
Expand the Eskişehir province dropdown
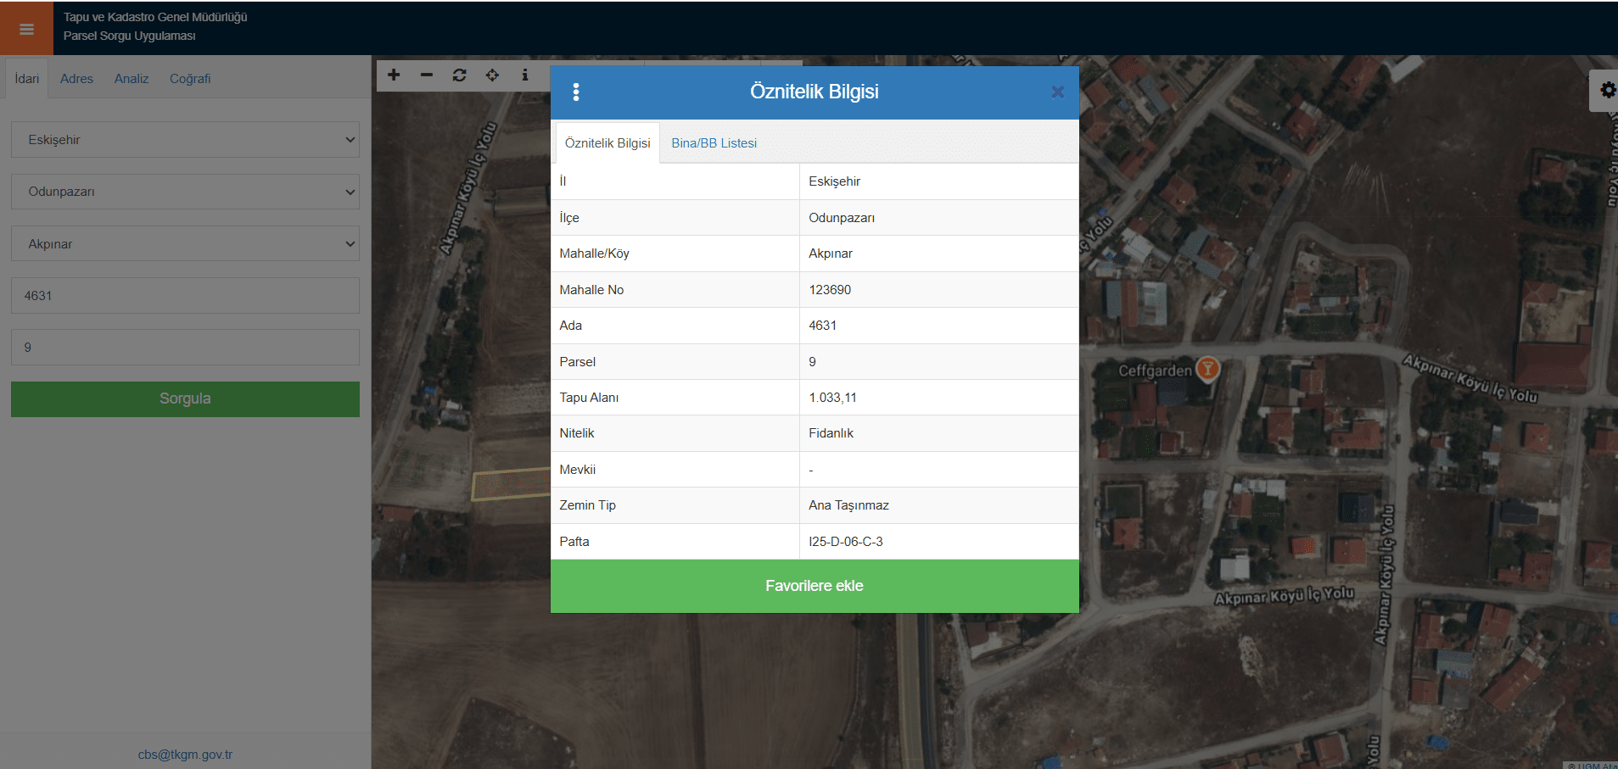click(x=185, y=140)
